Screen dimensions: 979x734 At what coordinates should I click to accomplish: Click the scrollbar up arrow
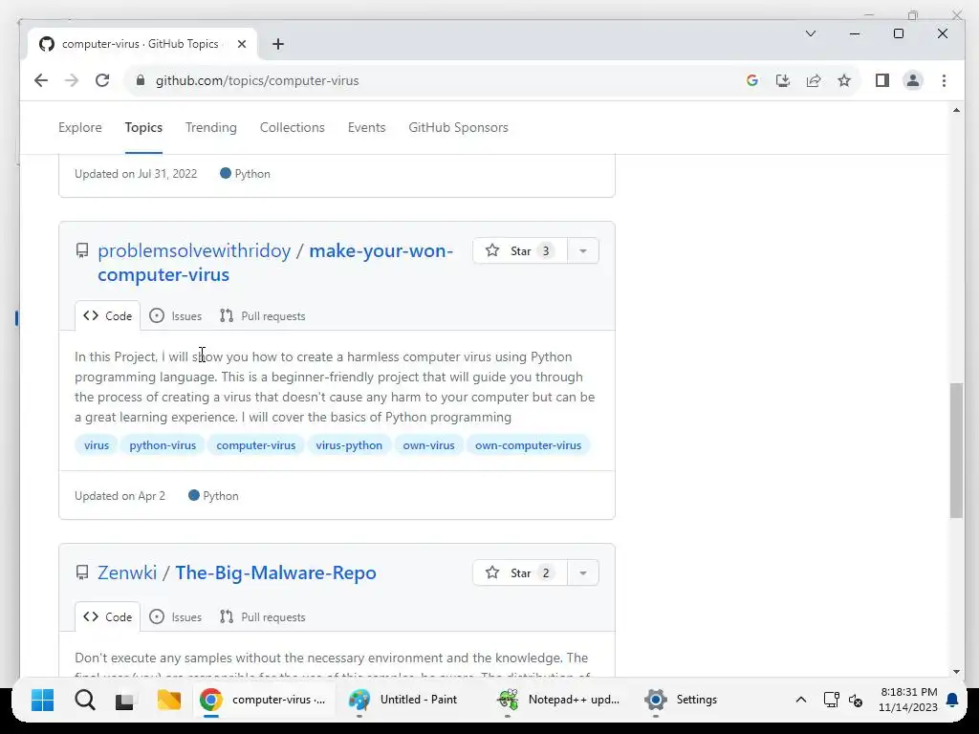956,110
